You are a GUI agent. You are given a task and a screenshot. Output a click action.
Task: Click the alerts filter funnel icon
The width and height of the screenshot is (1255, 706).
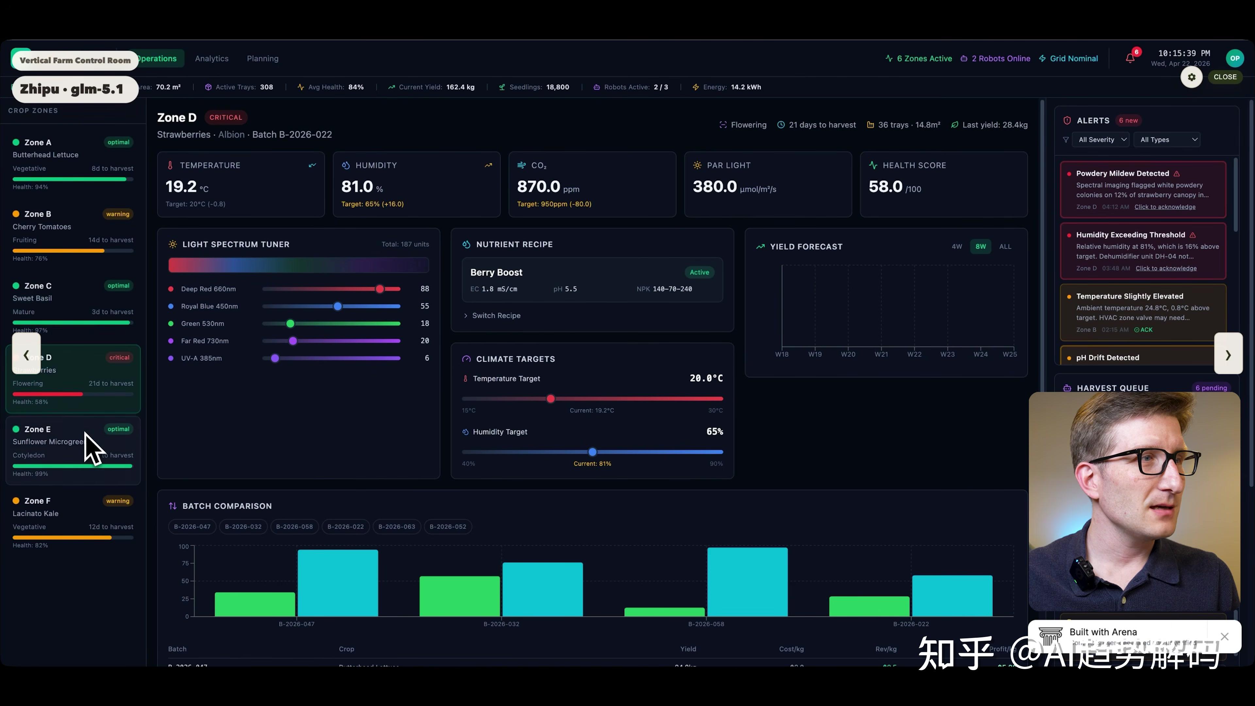tap(1066, 140)
